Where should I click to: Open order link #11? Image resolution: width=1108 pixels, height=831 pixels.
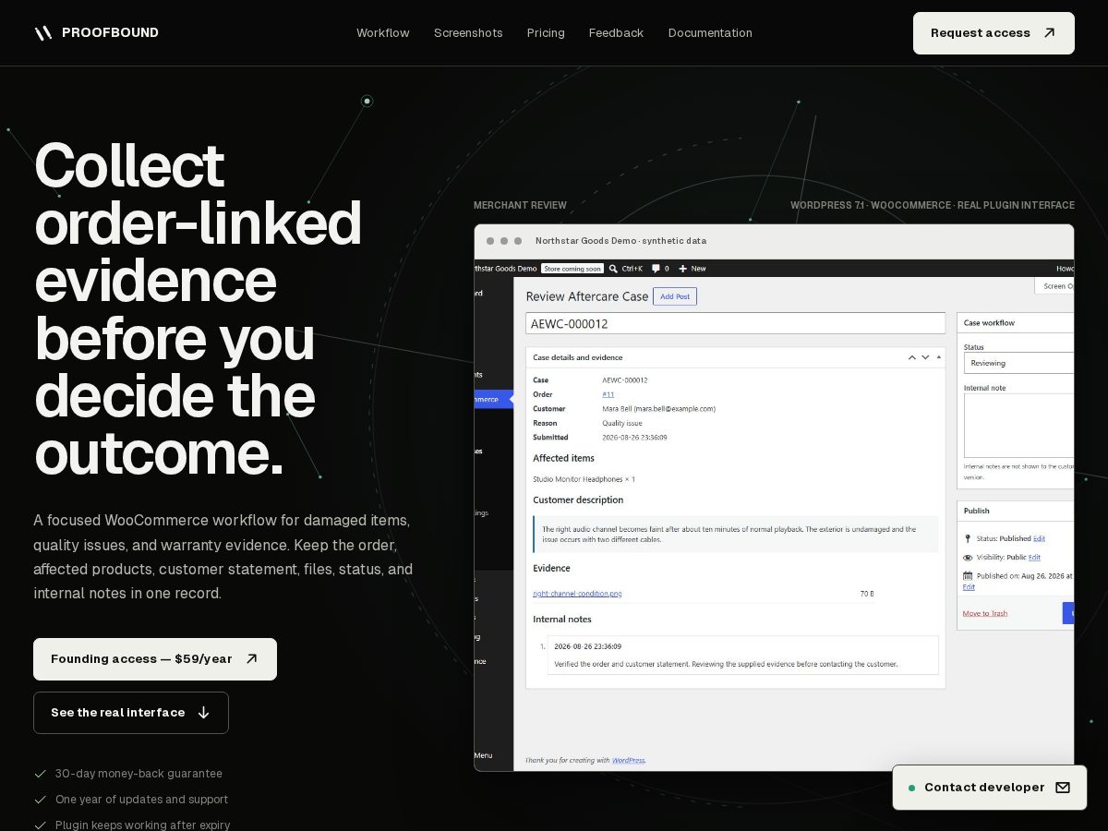[x=608, y=394]
